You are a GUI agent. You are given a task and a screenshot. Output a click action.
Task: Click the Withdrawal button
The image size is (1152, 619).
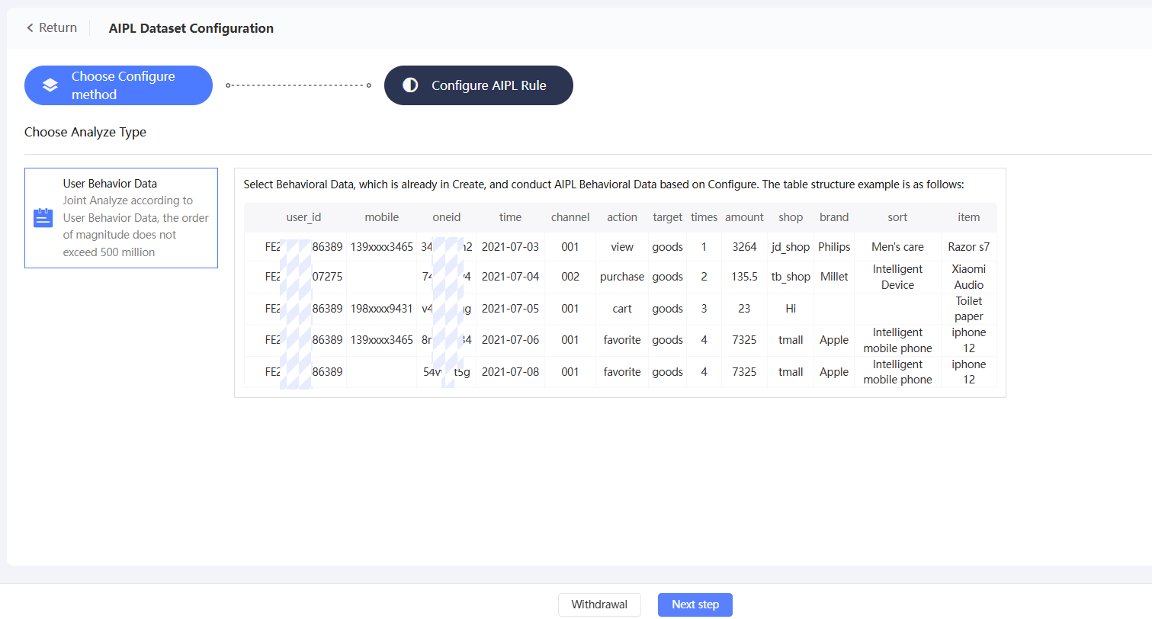(x=599, y=605)
